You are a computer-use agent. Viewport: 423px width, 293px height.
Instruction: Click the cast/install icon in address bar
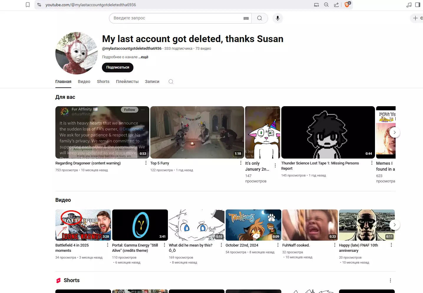coord(316,5)
